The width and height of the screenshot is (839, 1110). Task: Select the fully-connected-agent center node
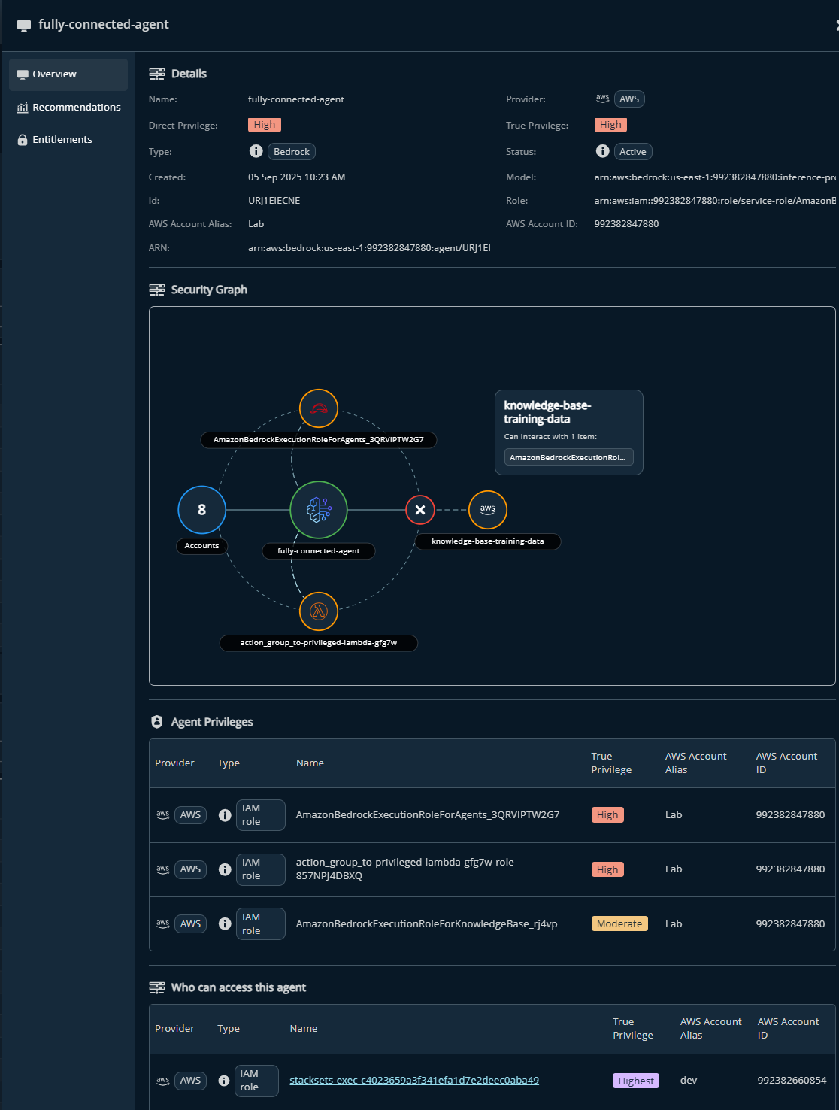tap(319, 510)
